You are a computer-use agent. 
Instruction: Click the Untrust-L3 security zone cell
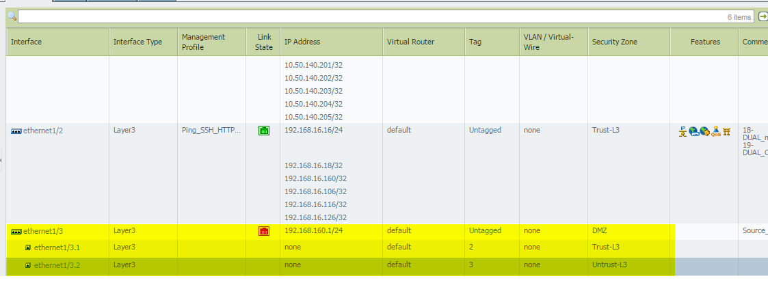(x=610, y=265)
